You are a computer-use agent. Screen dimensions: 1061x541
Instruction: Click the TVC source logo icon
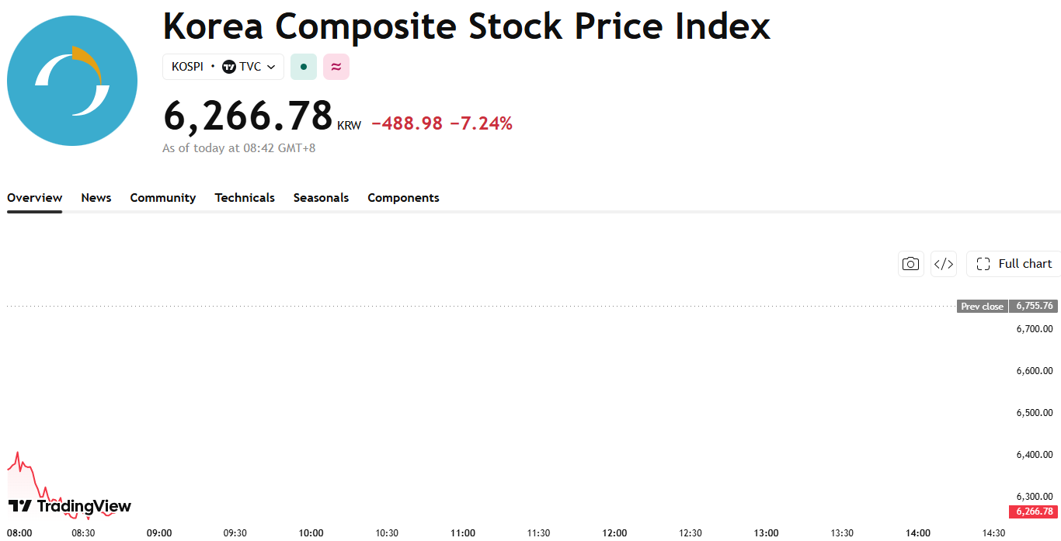click(229, 67)
